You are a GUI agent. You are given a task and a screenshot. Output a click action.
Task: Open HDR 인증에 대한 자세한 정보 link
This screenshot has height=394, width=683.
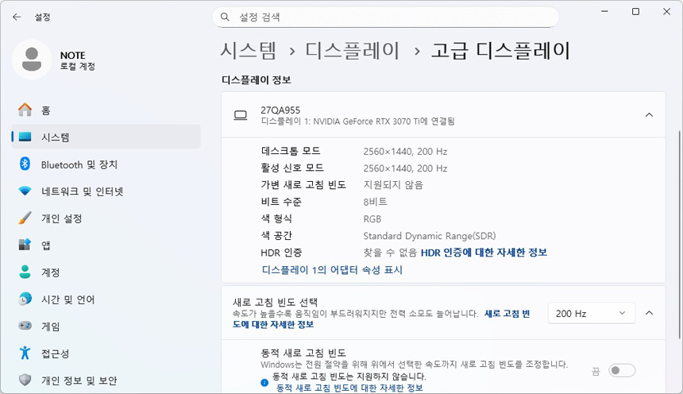(484, 253)
